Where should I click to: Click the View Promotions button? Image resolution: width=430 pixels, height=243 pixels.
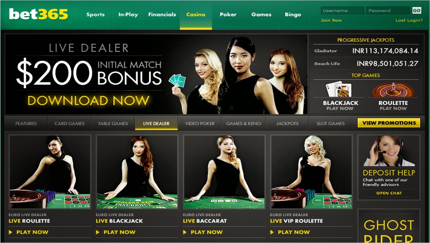tap(389, 123)
